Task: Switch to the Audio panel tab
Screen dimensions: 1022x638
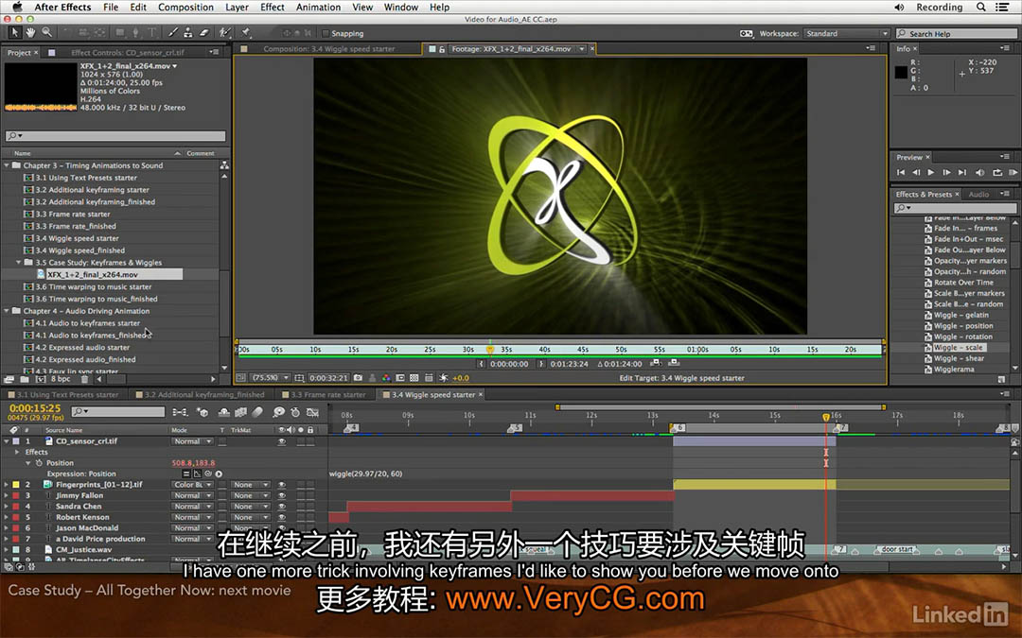Action: [x=978, y=194]
